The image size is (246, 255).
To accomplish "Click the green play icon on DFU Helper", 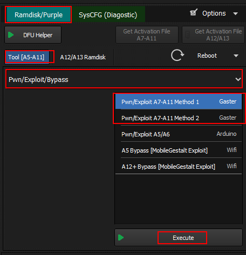I will (x=11, y=35).
